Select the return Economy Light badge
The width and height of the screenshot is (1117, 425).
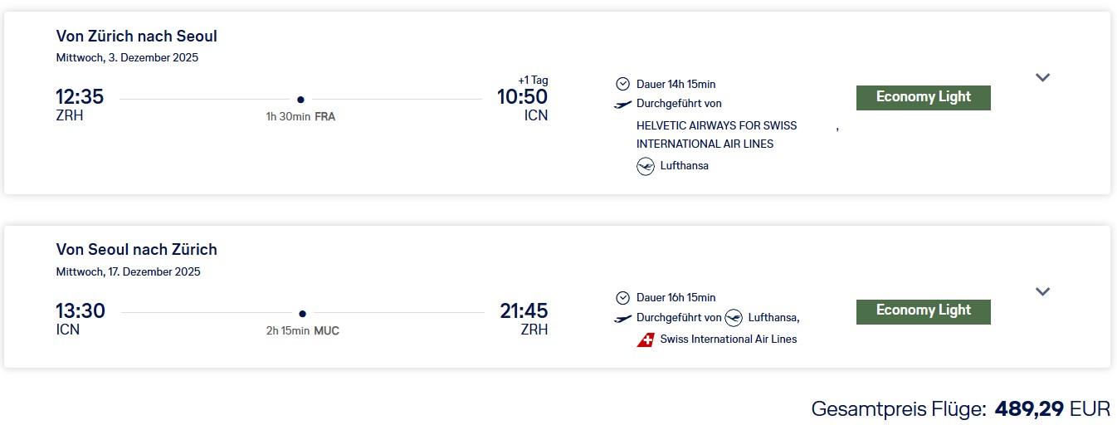[924, 311]
